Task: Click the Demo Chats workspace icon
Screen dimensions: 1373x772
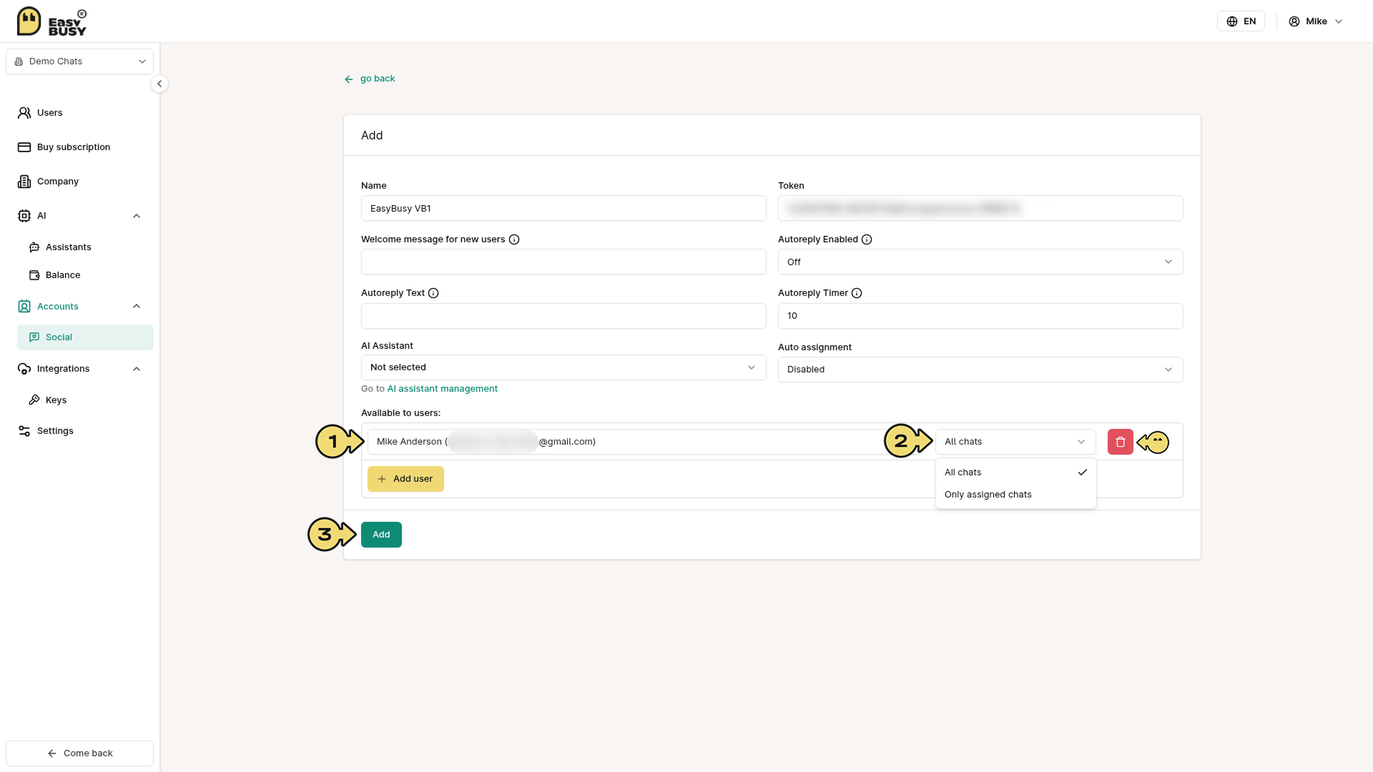Action: [19, 61]
